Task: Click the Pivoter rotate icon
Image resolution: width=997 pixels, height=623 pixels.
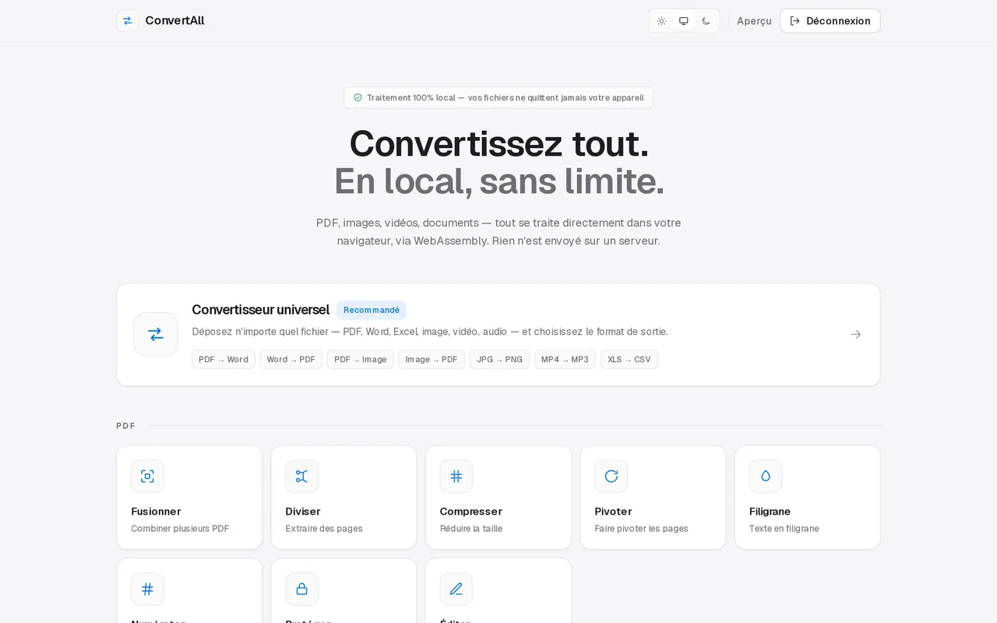Action: 611,477
